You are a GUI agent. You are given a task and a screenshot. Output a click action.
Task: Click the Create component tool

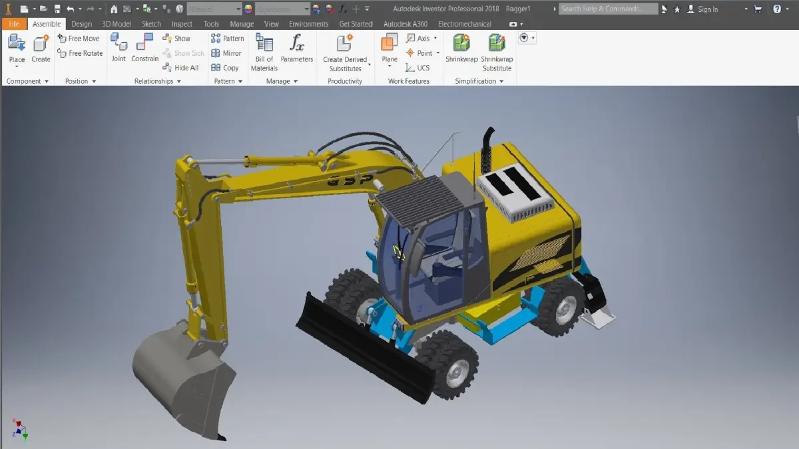[x=41, y=49]
